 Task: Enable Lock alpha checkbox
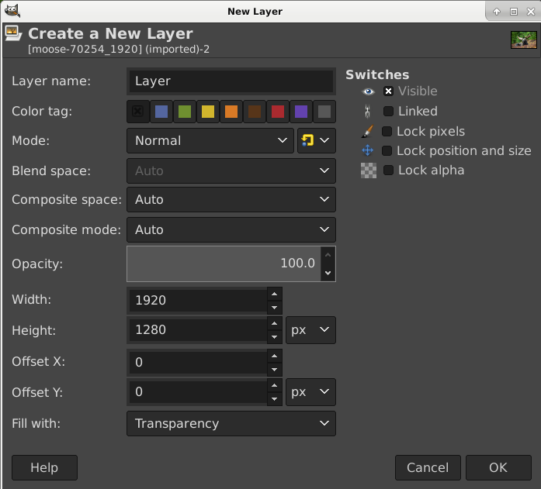point(389,170)
